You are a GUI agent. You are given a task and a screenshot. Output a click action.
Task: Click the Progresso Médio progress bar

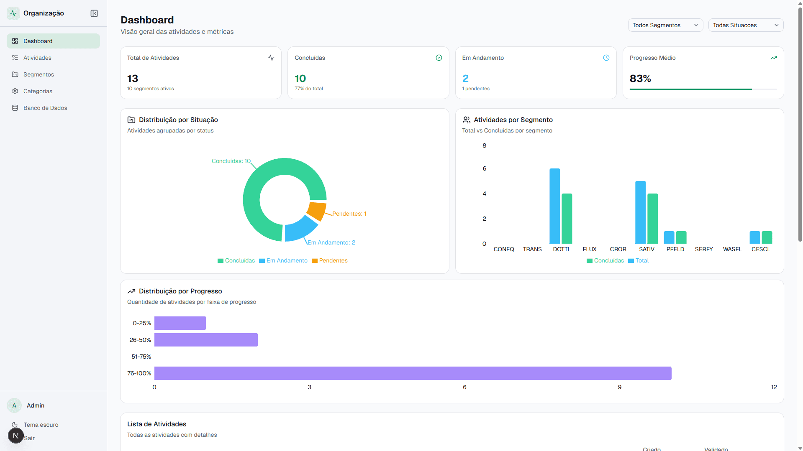[x=703, y=89]
